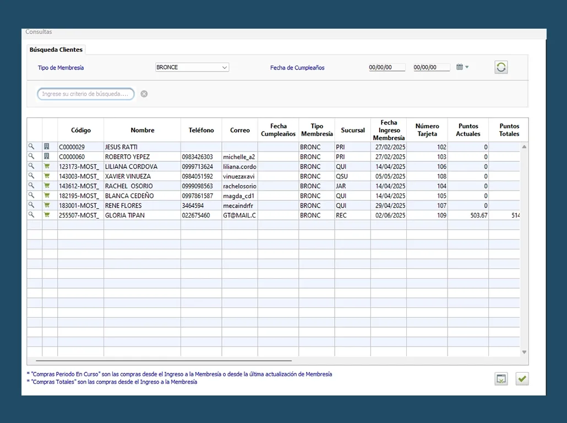The width and height of the screenshot is (567, 423).
Task: Click the refresh search results icon
Action: click(500, 67)
